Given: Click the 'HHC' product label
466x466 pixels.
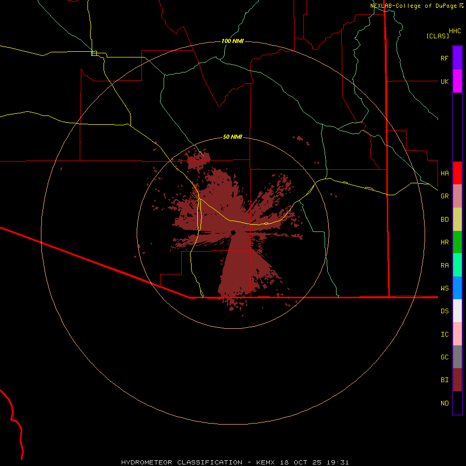Looking at the screenshot, I should (455, 31).
